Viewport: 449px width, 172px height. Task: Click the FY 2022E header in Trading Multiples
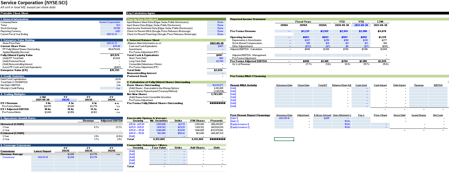coord(65,98)
